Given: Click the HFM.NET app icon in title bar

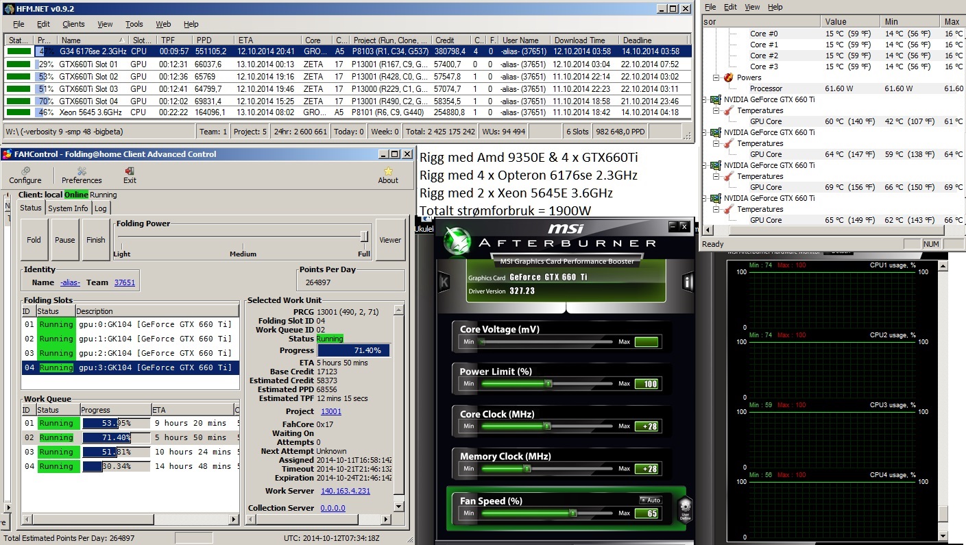Looking at the screenshot, I should (9, 9).
